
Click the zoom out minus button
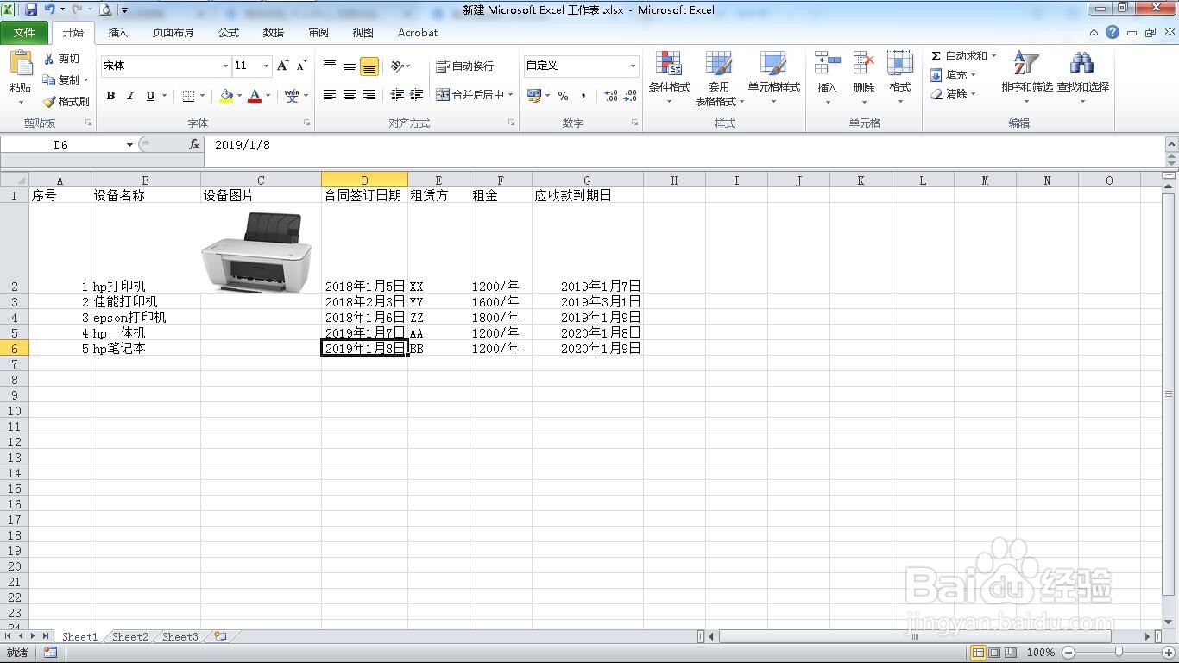point(1069,653)
